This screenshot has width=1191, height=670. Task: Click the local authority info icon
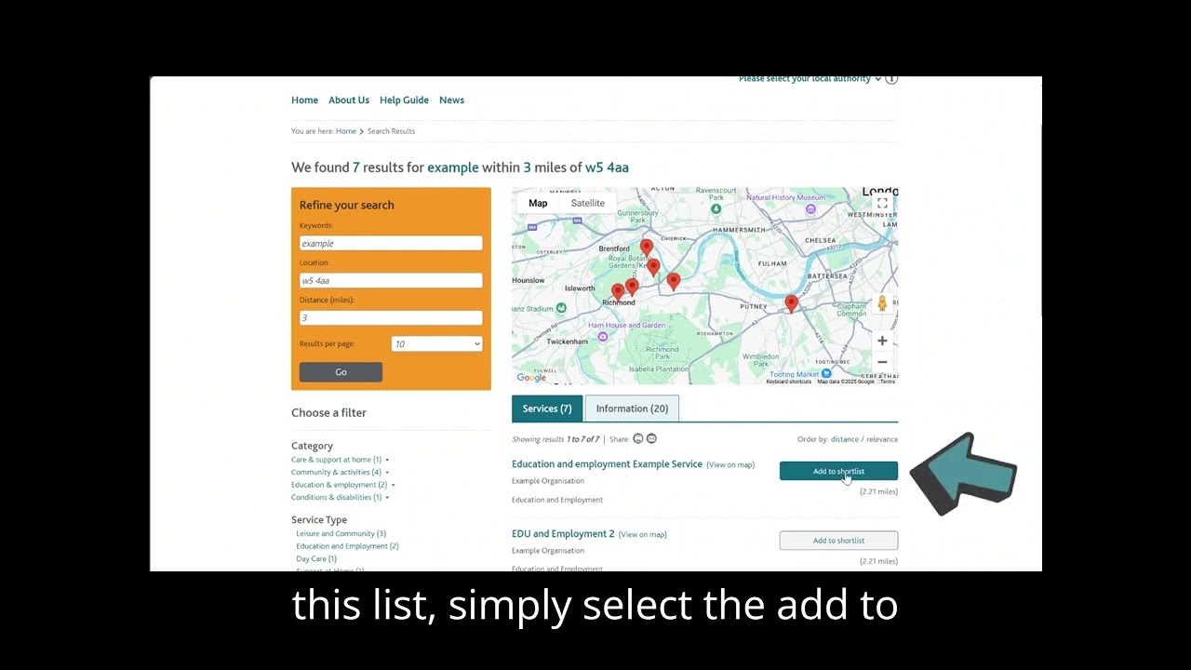tap(891, 78)
